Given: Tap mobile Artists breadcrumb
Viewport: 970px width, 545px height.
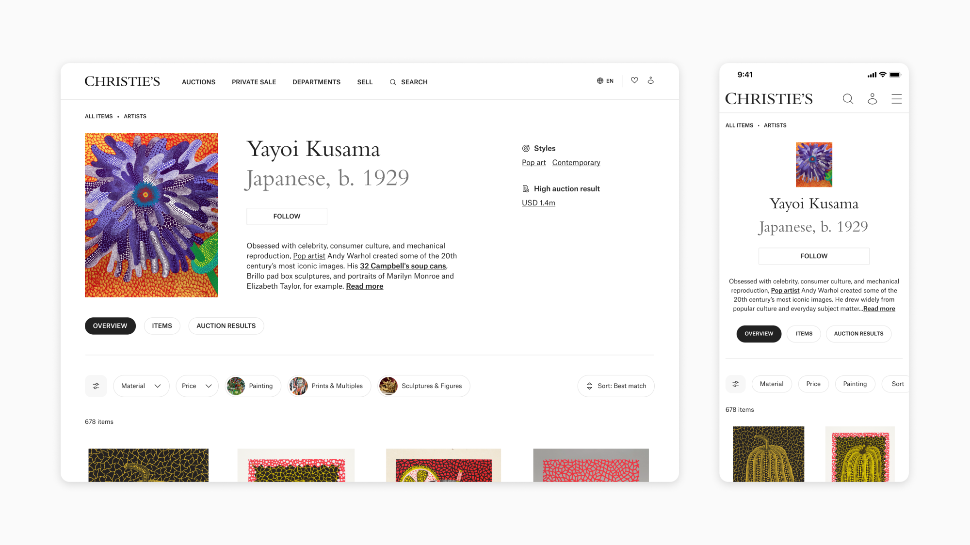Looking at the screenshot, I should [x=775, y=125].
